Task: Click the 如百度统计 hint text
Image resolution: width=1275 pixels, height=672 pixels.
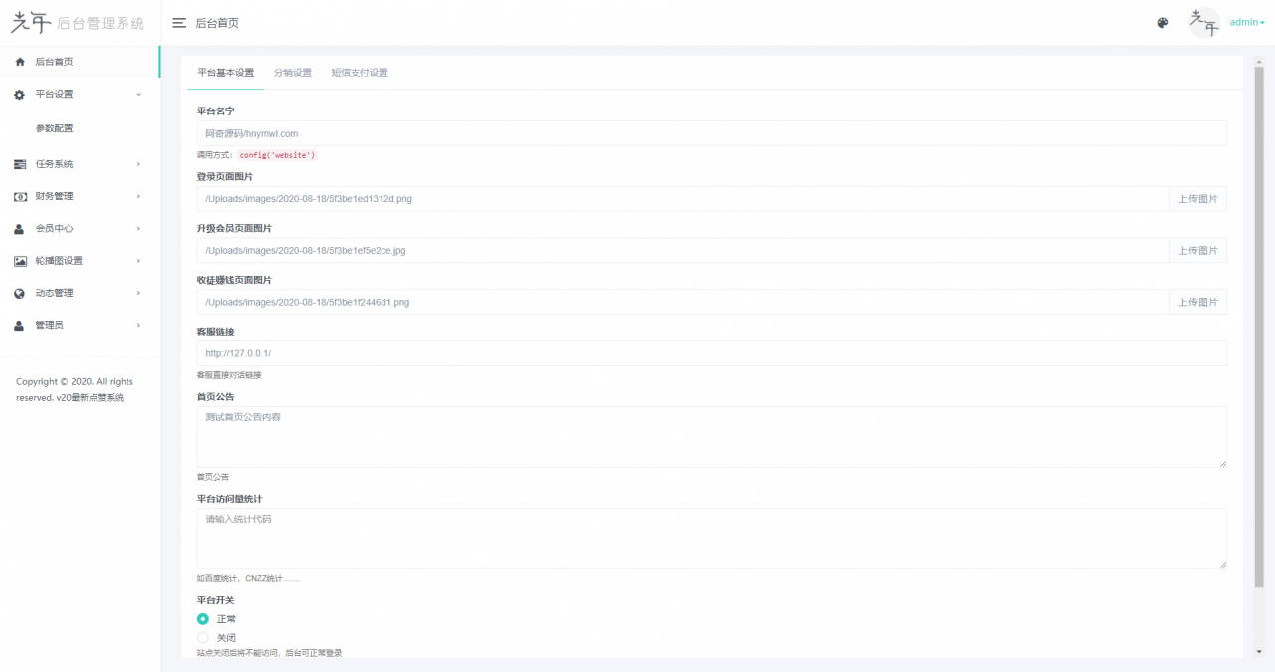Action: tap(248, 578)
